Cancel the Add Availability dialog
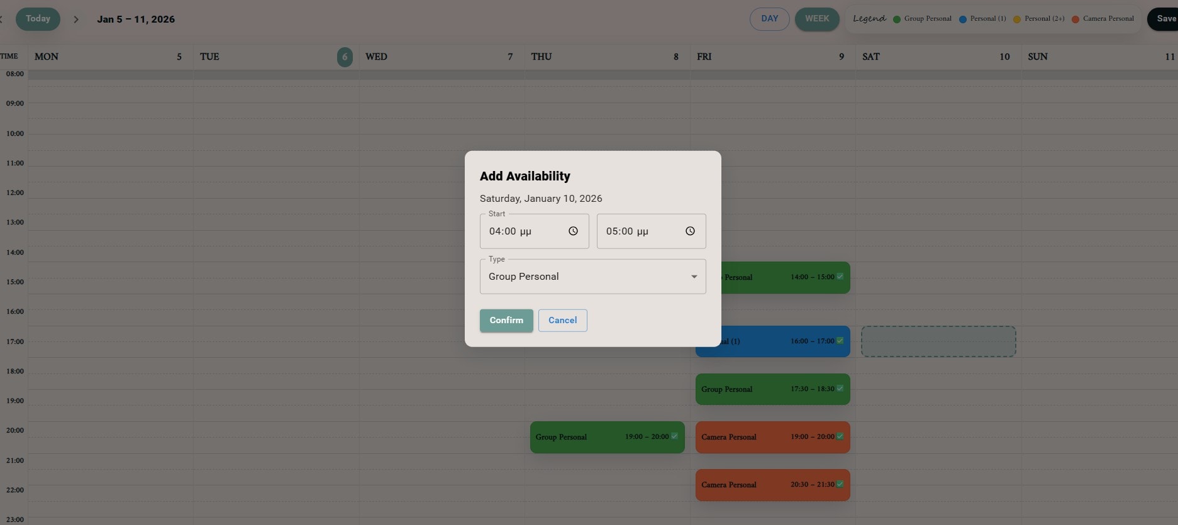 point(562,321)
